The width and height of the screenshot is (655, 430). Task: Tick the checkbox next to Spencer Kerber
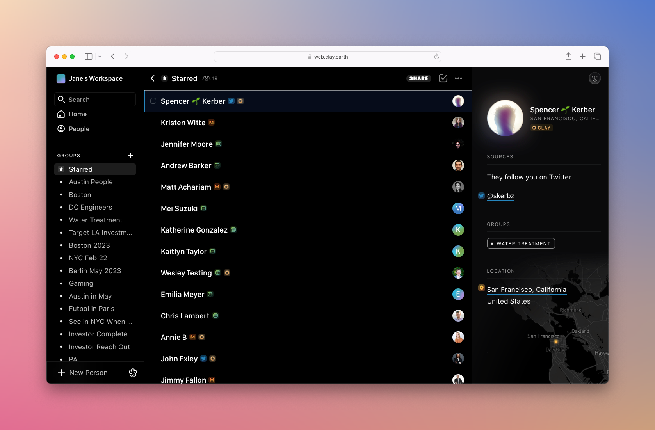(153, 101)
